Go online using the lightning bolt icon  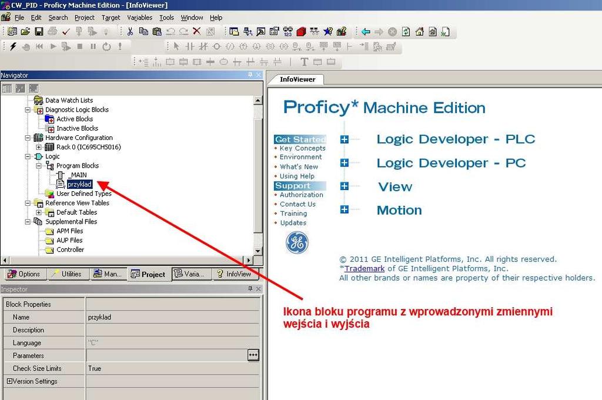[x=14, y=46]
